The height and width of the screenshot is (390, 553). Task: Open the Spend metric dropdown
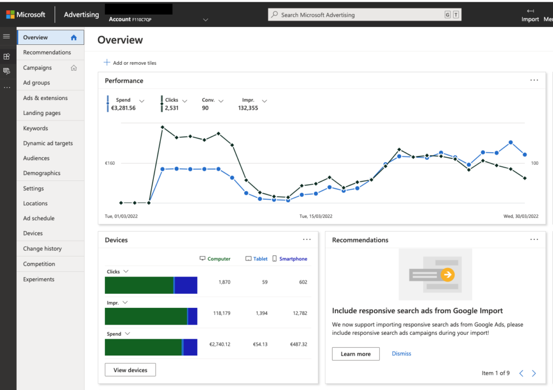(x=141, y=101)
